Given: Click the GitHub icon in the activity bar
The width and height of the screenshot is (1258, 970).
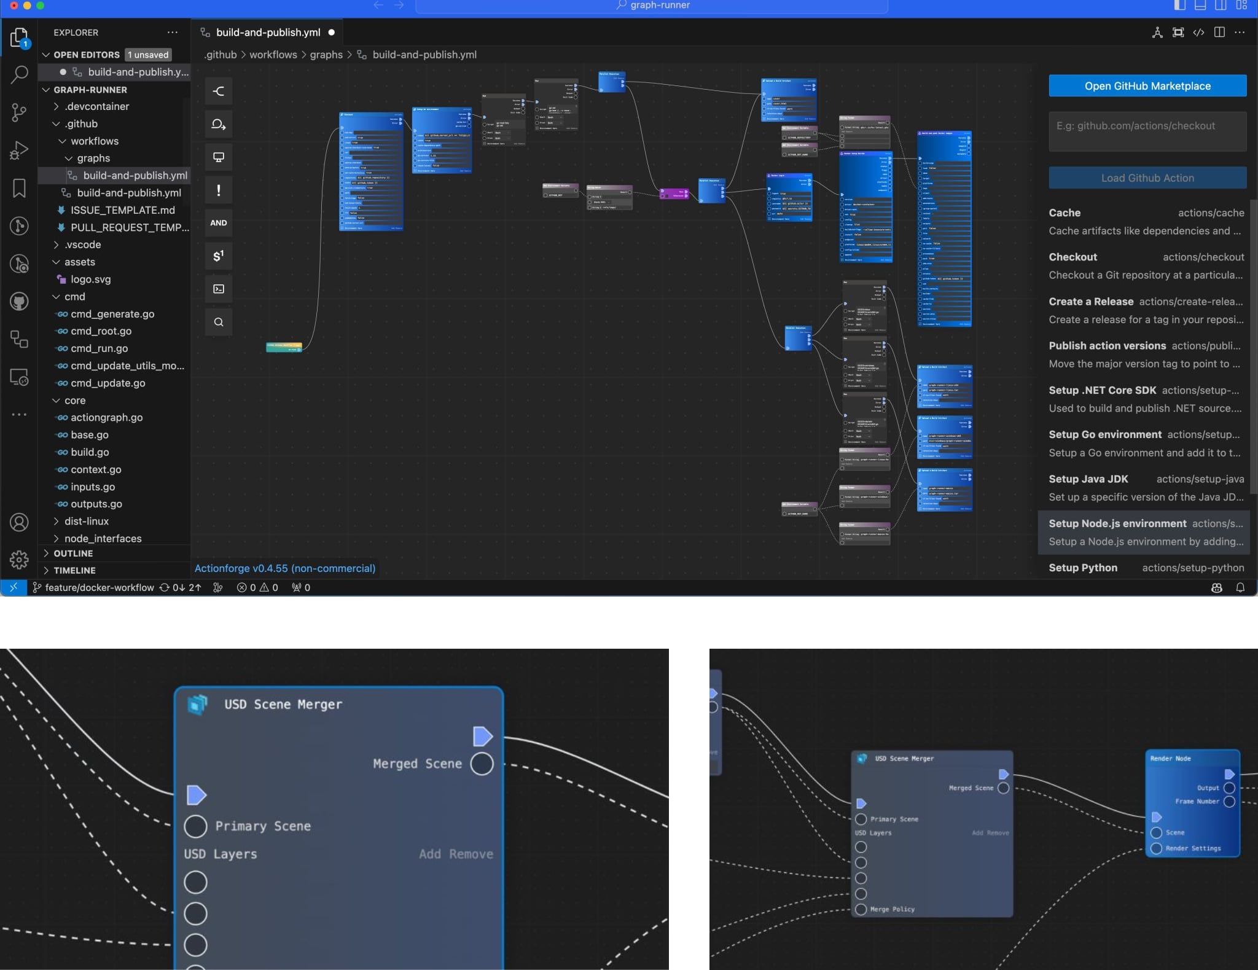Looking at the screenshot, I should click(x=19, y=302).
